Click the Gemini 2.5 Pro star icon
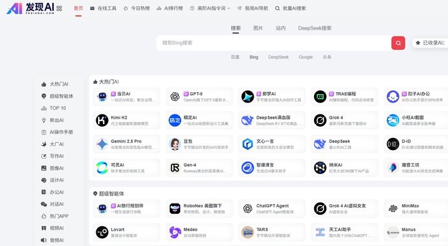 point(102,144)
